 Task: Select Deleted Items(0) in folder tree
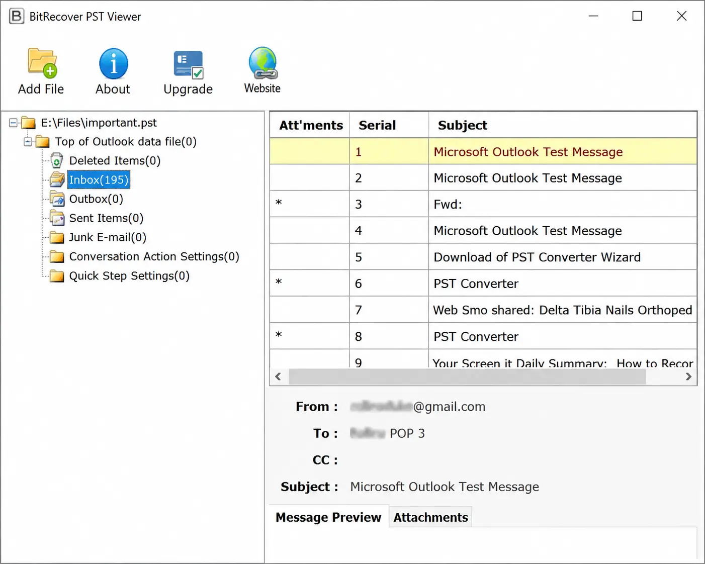point(115,161)
